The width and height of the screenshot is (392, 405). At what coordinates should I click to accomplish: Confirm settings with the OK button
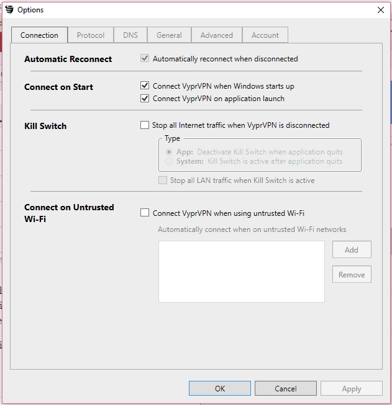[x=220, y=389]
